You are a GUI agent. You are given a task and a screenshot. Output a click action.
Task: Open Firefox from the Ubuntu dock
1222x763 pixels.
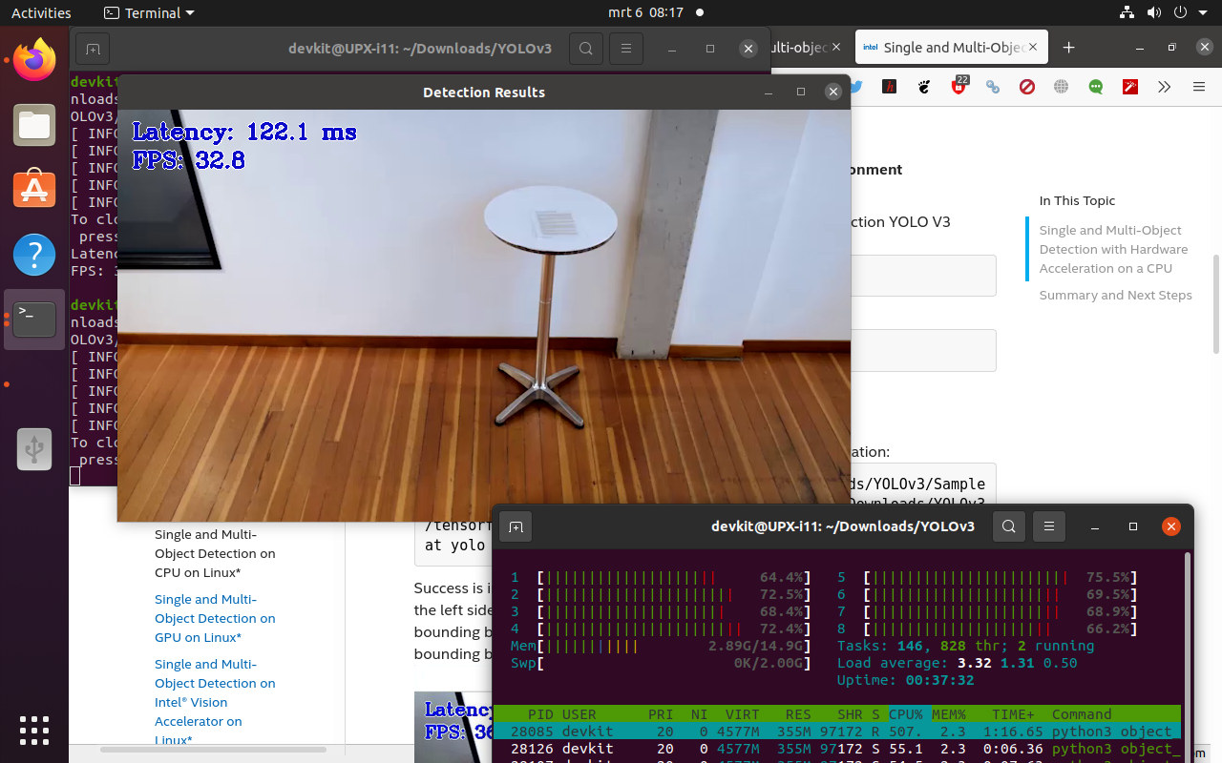click(x=34, y=60)
